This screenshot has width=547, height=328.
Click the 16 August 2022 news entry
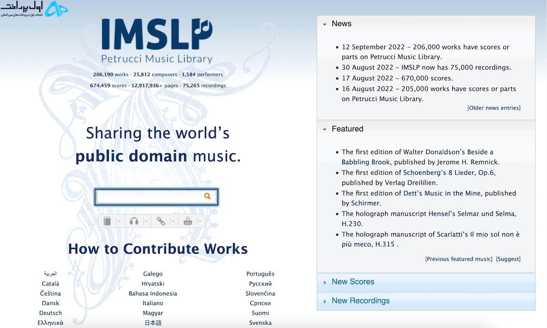point(429,94)
